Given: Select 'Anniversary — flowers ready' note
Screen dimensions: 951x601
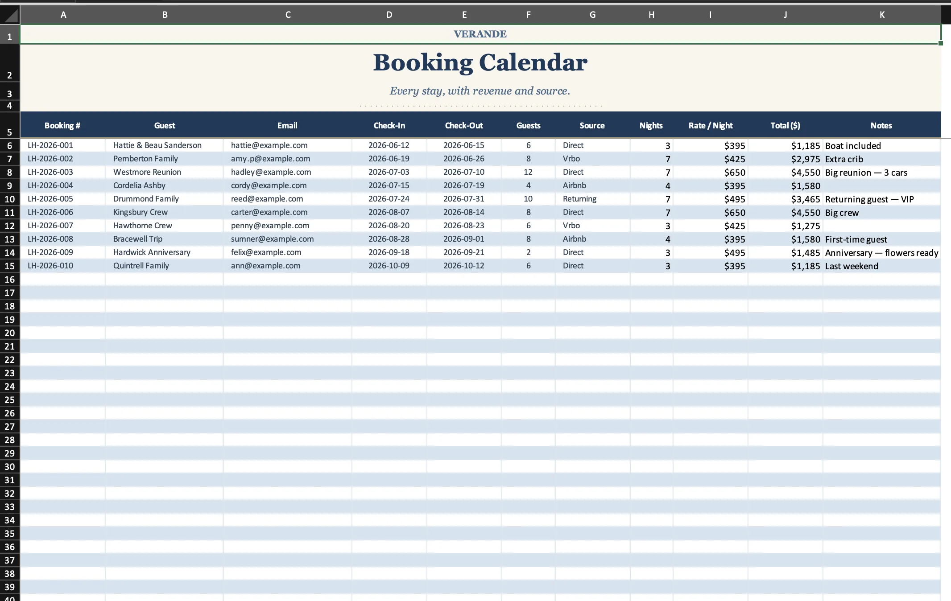Looking at the screenshot, I should 882,252.
